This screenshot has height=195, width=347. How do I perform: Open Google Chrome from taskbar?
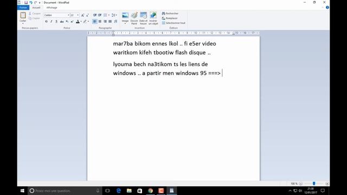pos(150,191)
